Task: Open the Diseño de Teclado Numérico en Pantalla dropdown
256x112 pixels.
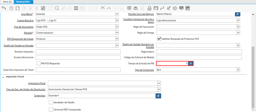Action: [x=239, y=45]
